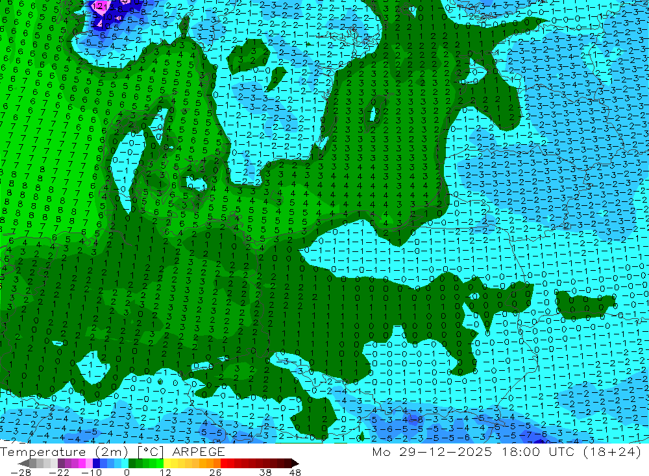Image resolution: width=649 pixels, height=476 pixels.
Task: Click the -22 label on the color scale
Action: [59, 473]
